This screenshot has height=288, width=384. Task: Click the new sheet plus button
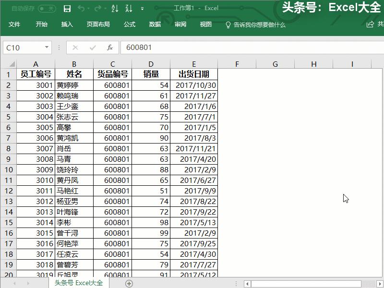click(x=128, y=284)
